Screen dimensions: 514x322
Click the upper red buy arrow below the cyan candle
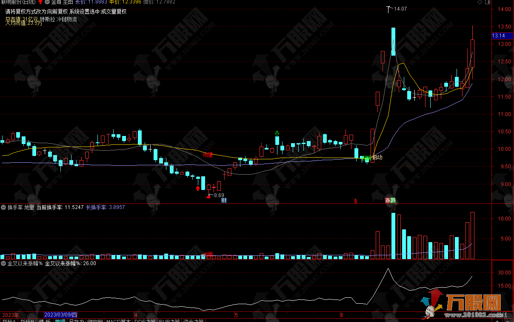click(x=198, y=188)
